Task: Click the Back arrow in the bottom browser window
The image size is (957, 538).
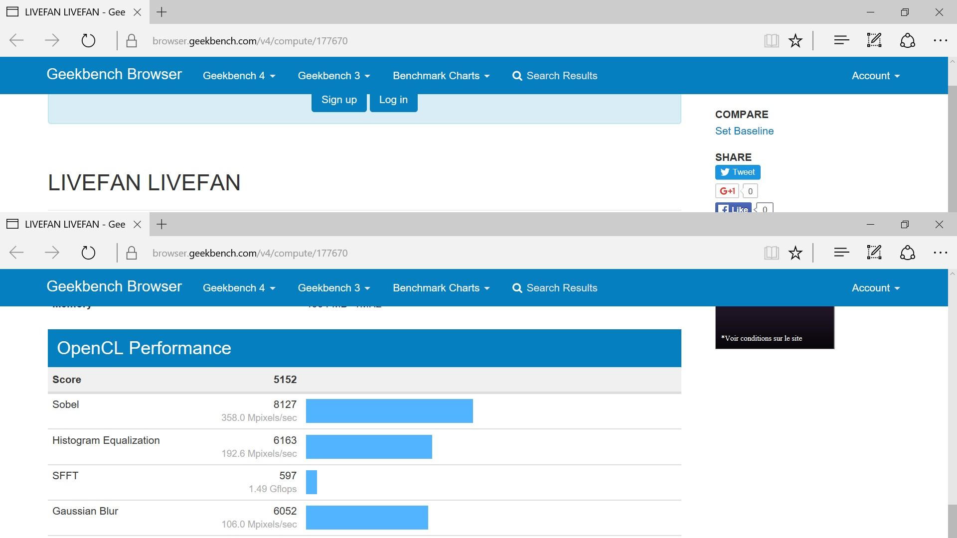Action: (17, 253)
